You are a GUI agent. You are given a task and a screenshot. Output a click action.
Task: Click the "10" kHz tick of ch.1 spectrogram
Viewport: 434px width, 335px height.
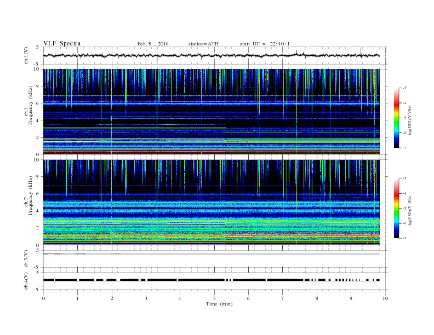(37, 69)
